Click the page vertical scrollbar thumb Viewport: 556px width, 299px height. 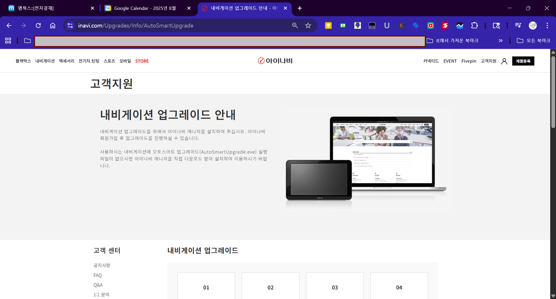[553, 92]
